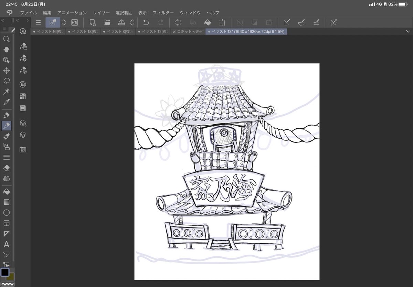Image resolution: width=413 pixels, height=287 pixels.
Task: Select the highlighted Pencil tool
Action: click(x=6, y=126)
